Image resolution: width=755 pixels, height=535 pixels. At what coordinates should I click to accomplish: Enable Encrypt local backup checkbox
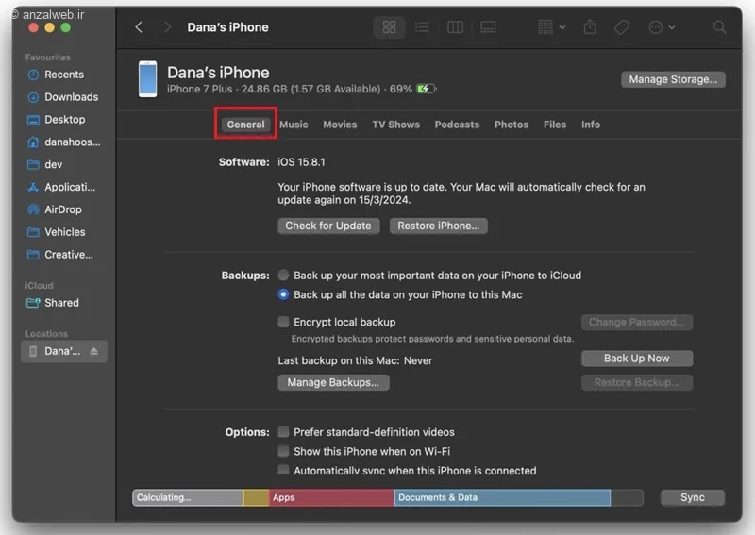[x=283, y=322]
